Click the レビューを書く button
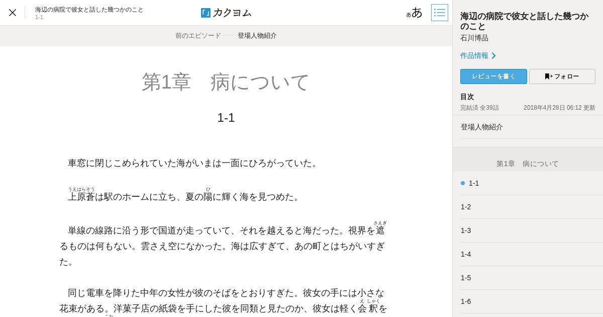Image resolution: width=603 pixels, height=317 pixels. click(x=493, y=76)
